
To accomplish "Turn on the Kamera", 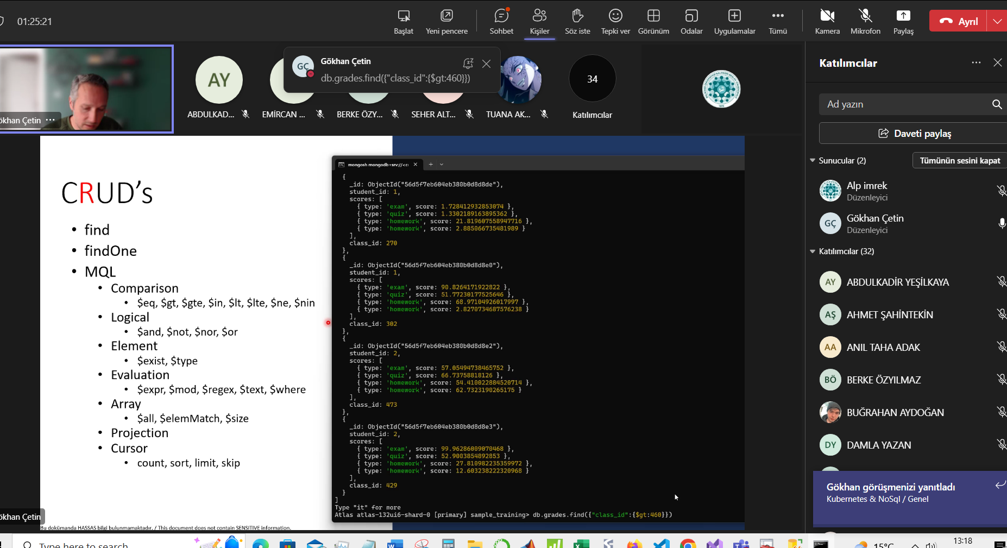I will [827, 22].
